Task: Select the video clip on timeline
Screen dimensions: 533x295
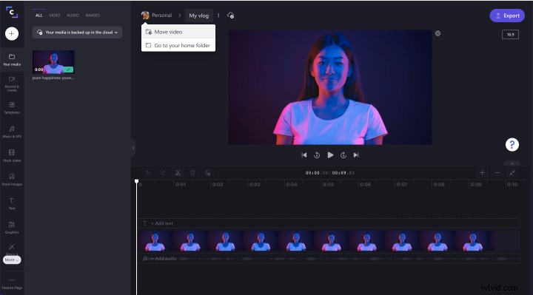Action: point(316,241)
